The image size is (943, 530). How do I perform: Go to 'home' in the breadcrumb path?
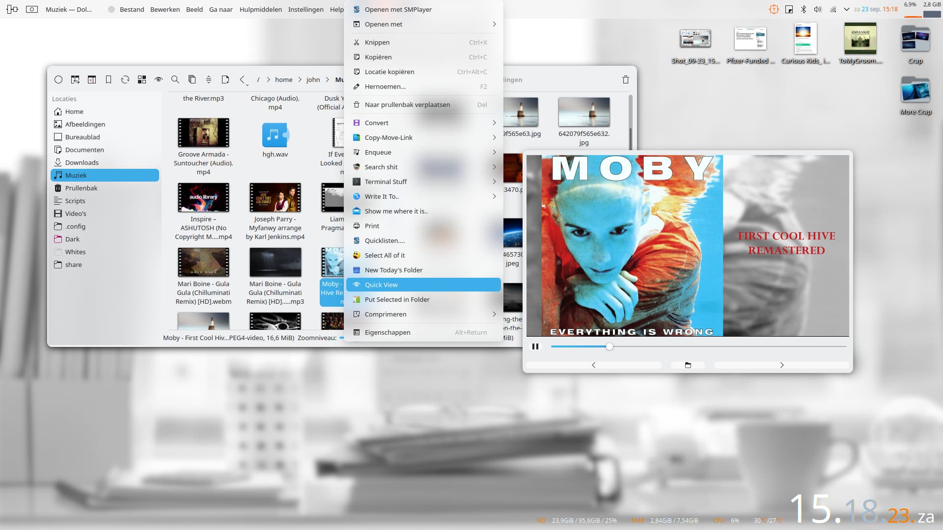pyautogui.click(x=283, y=79)
